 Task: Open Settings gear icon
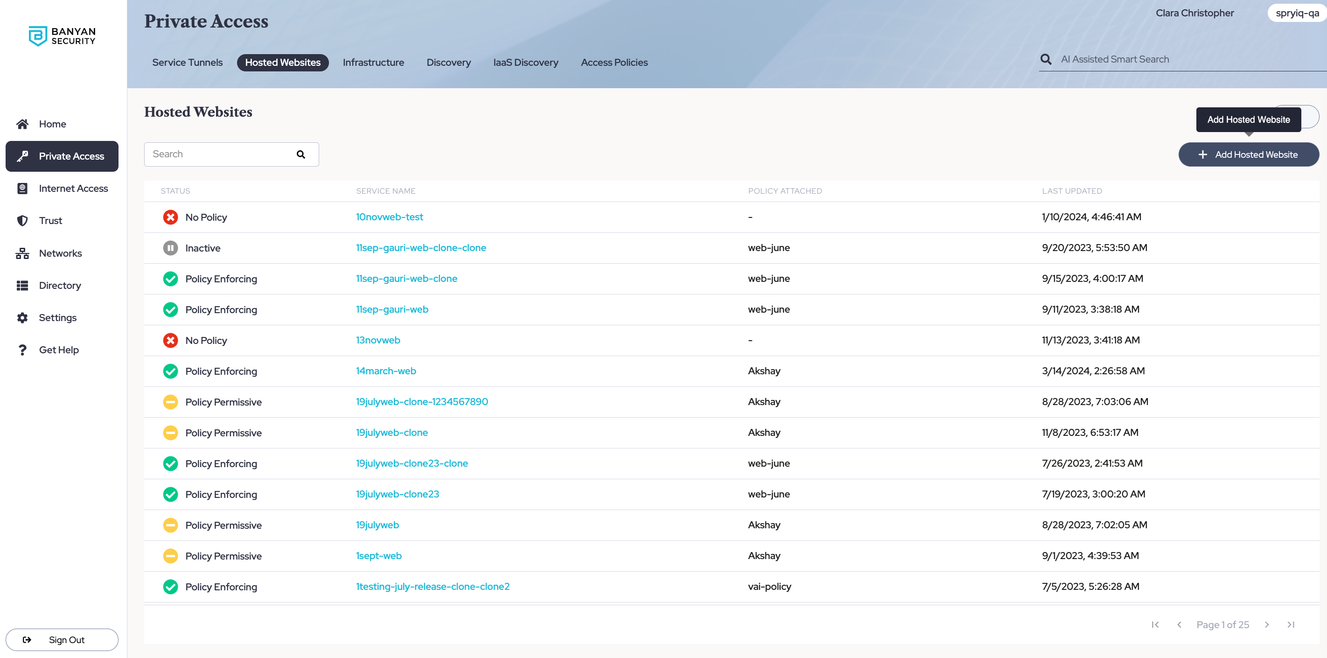tap(22, 318)
